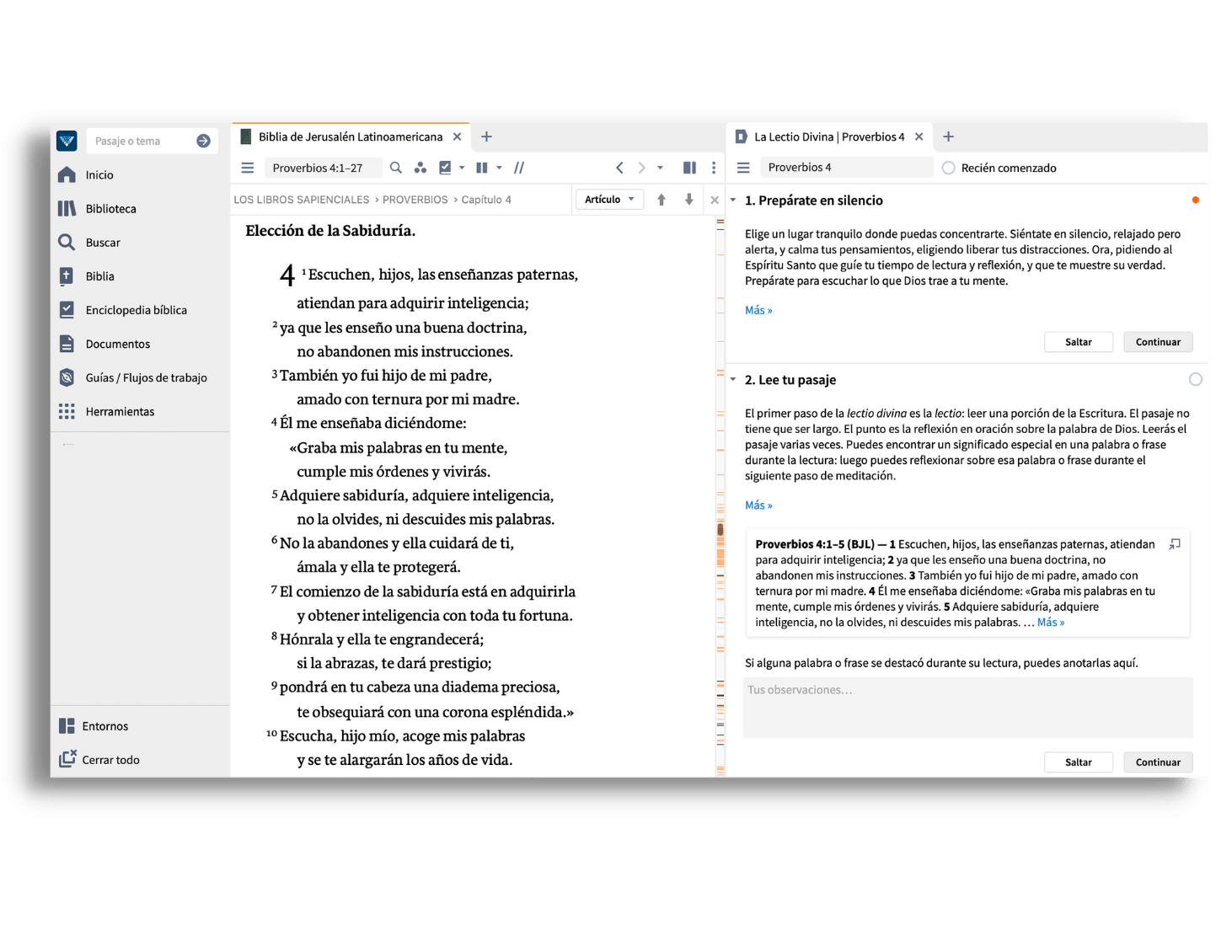Screen dimensions: 1232x925
Task: Submit the search with the arrow button
Action: 203,141
